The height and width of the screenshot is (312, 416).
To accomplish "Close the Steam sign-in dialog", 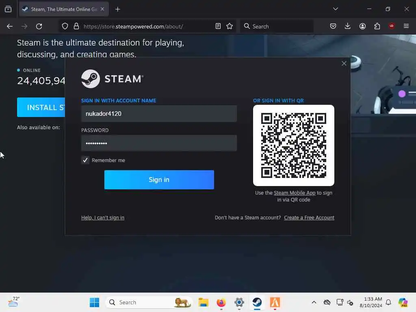I will click(344, 63).
